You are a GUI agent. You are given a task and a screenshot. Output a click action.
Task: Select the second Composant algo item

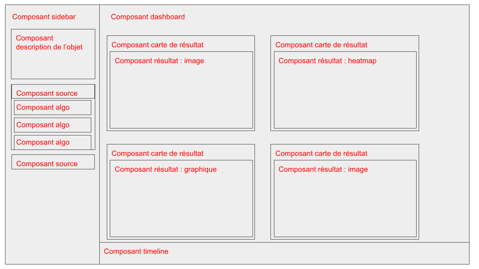click(x=52, y=125)
